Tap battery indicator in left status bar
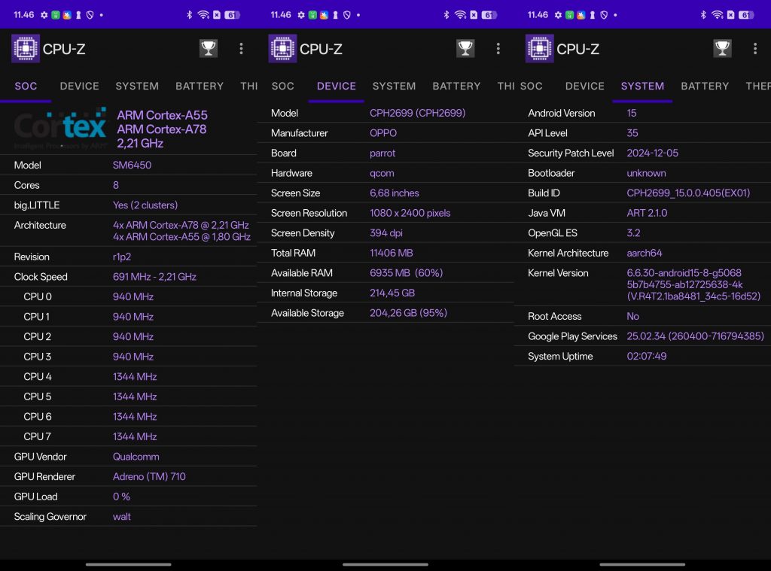The width and height of the screenshot is (771, 571). coord(232,15)
